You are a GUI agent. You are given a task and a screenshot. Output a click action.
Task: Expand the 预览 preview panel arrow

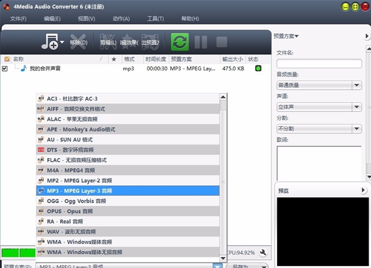(x=363, y=190)
